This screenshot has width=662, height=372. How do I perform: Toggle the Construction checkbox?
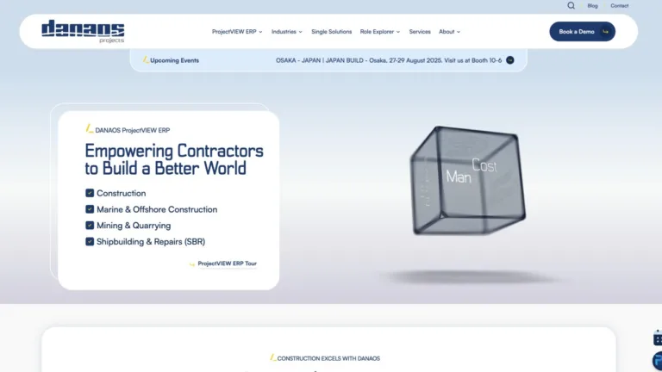[x=90, y=193]
